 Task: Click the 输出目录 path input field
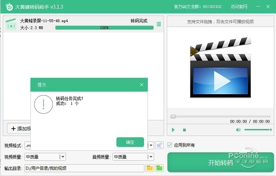pyautogui.click(x=84, y=168)
